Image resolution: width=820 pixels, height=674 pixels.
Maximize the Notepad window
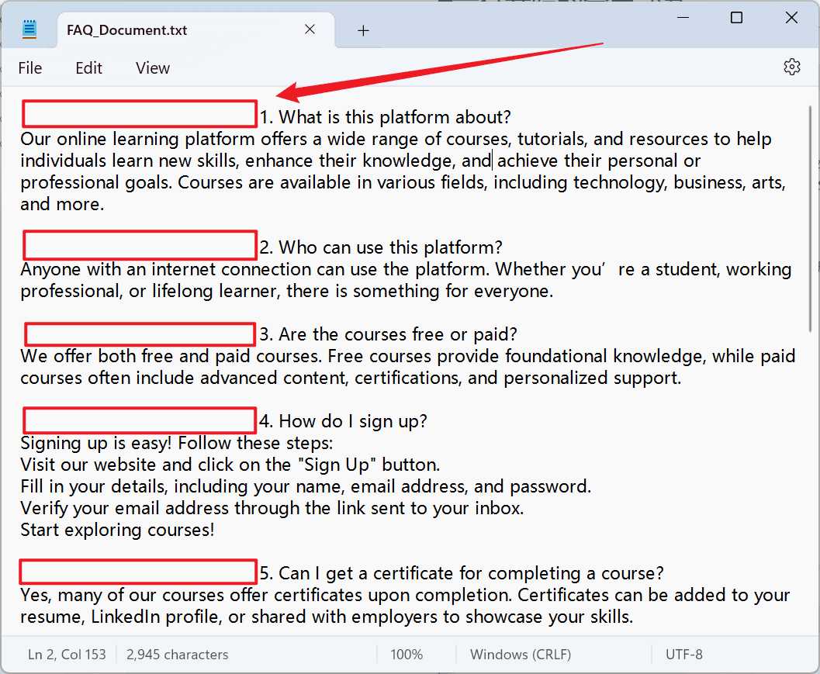tap(736, 18)
